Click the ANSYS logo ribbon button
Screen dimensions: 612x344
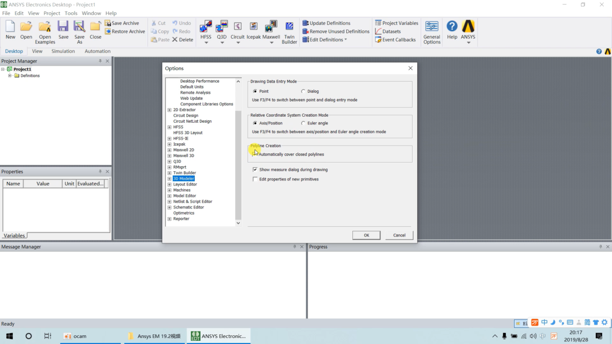point(468,30)
